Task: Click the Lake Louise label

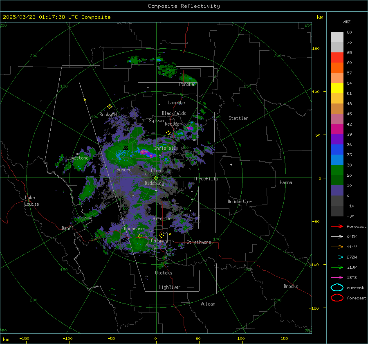Action: click(31, 201)
